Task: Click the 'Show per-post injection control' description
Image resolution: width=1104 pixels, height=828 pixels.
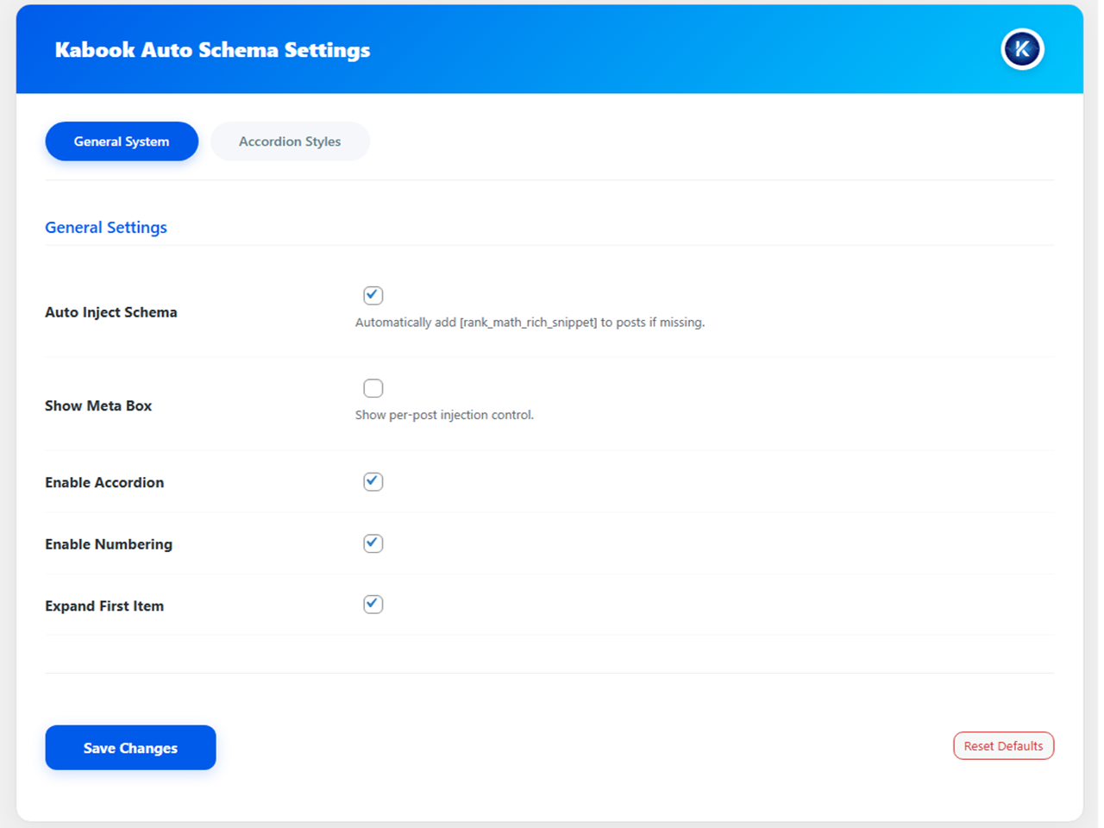Action: point(444,415)
